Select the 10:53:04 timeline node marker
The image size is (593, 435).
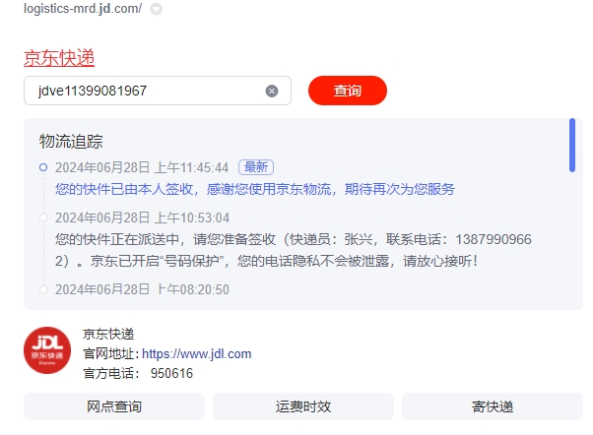43,217
